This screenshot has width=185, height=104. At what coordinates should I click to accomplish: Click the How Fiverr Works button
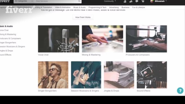[x=83, y=17]
